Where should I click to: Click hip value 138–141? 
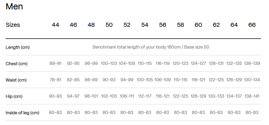252,96
